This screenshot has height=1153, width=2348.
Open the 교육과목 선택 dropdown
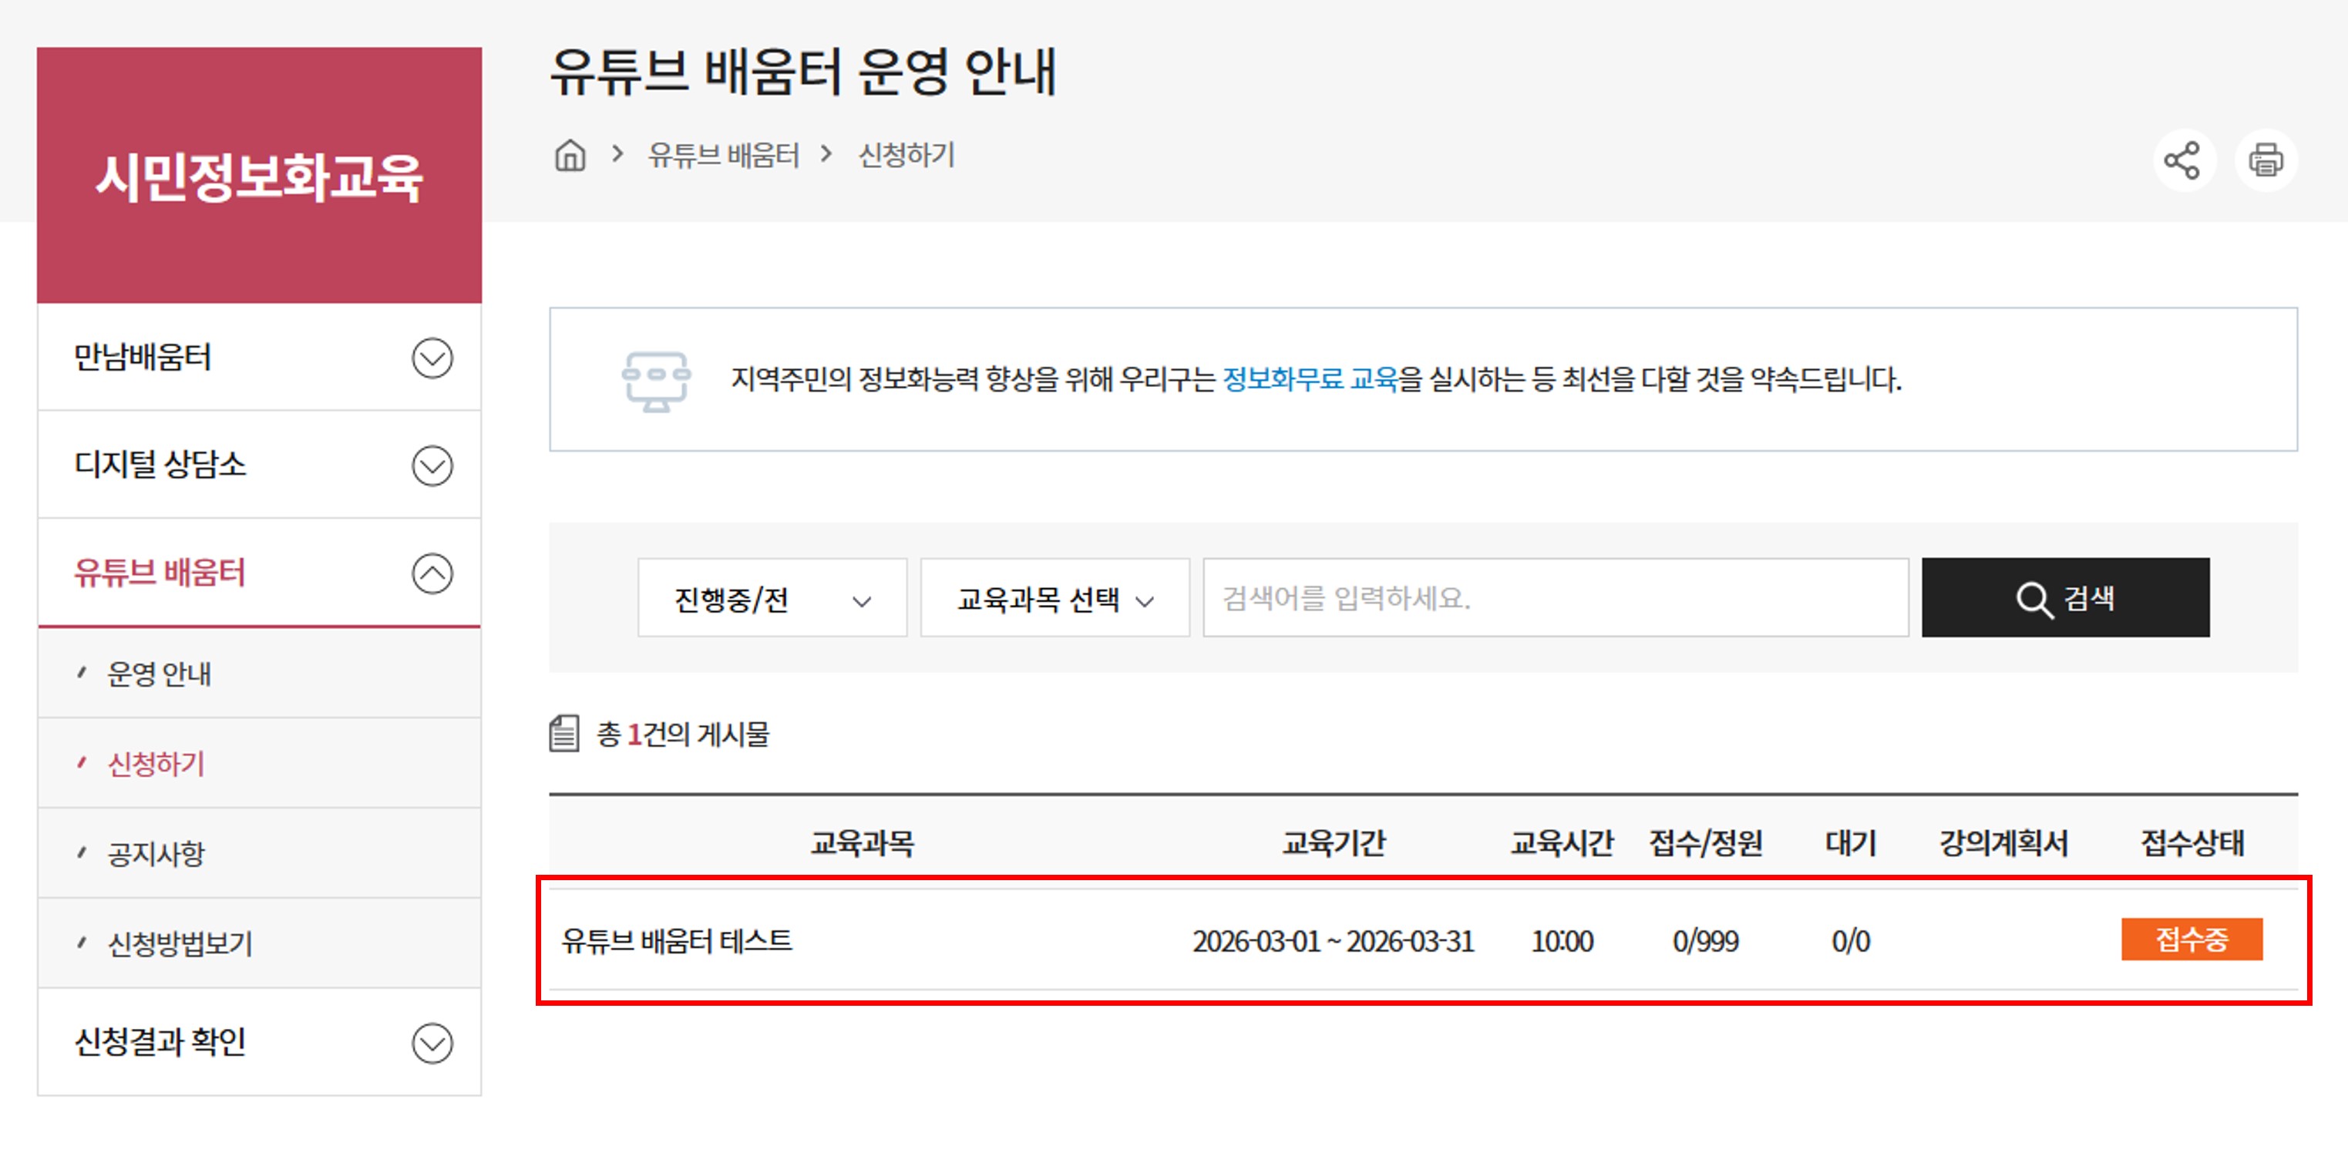coord(1055,599)
